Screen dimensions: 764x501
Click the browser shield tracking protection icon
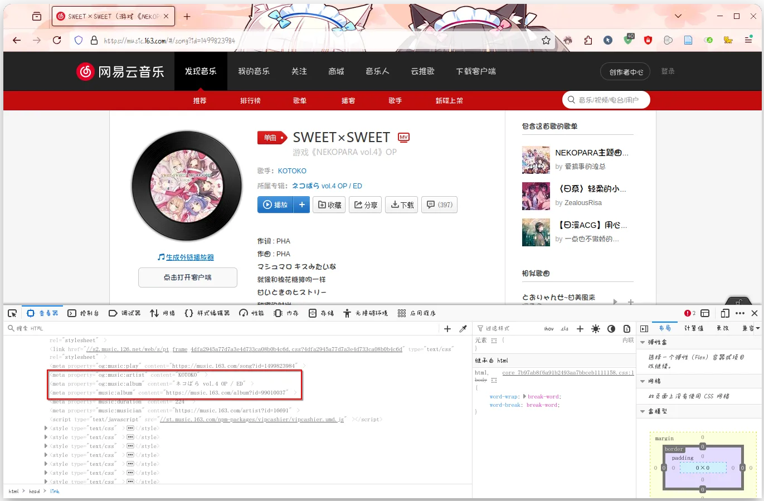[x=78, y=40]
